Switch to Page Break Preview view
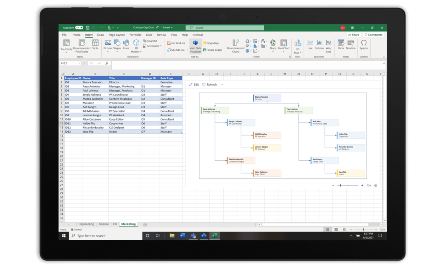This screenshot has height=266, width=443. (344, 229)
